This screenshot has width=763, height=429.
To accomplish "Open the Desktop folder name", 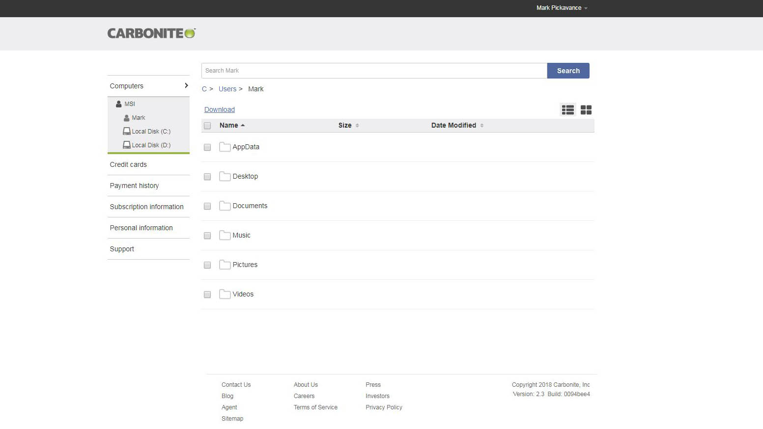I will point(245,176).
